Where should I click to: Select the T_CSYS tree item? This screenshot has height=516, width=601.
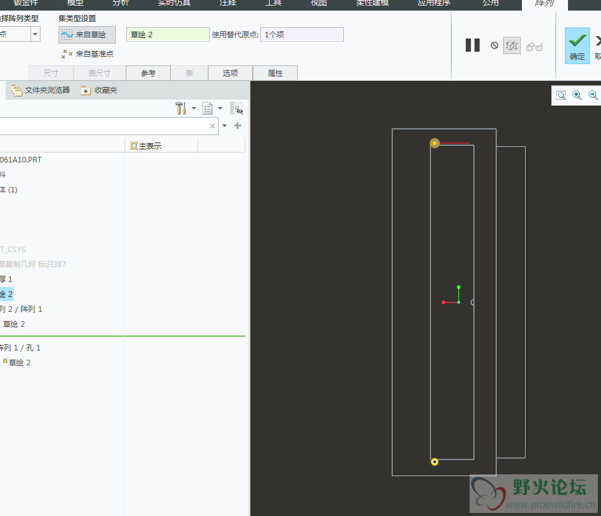(12, 250)
